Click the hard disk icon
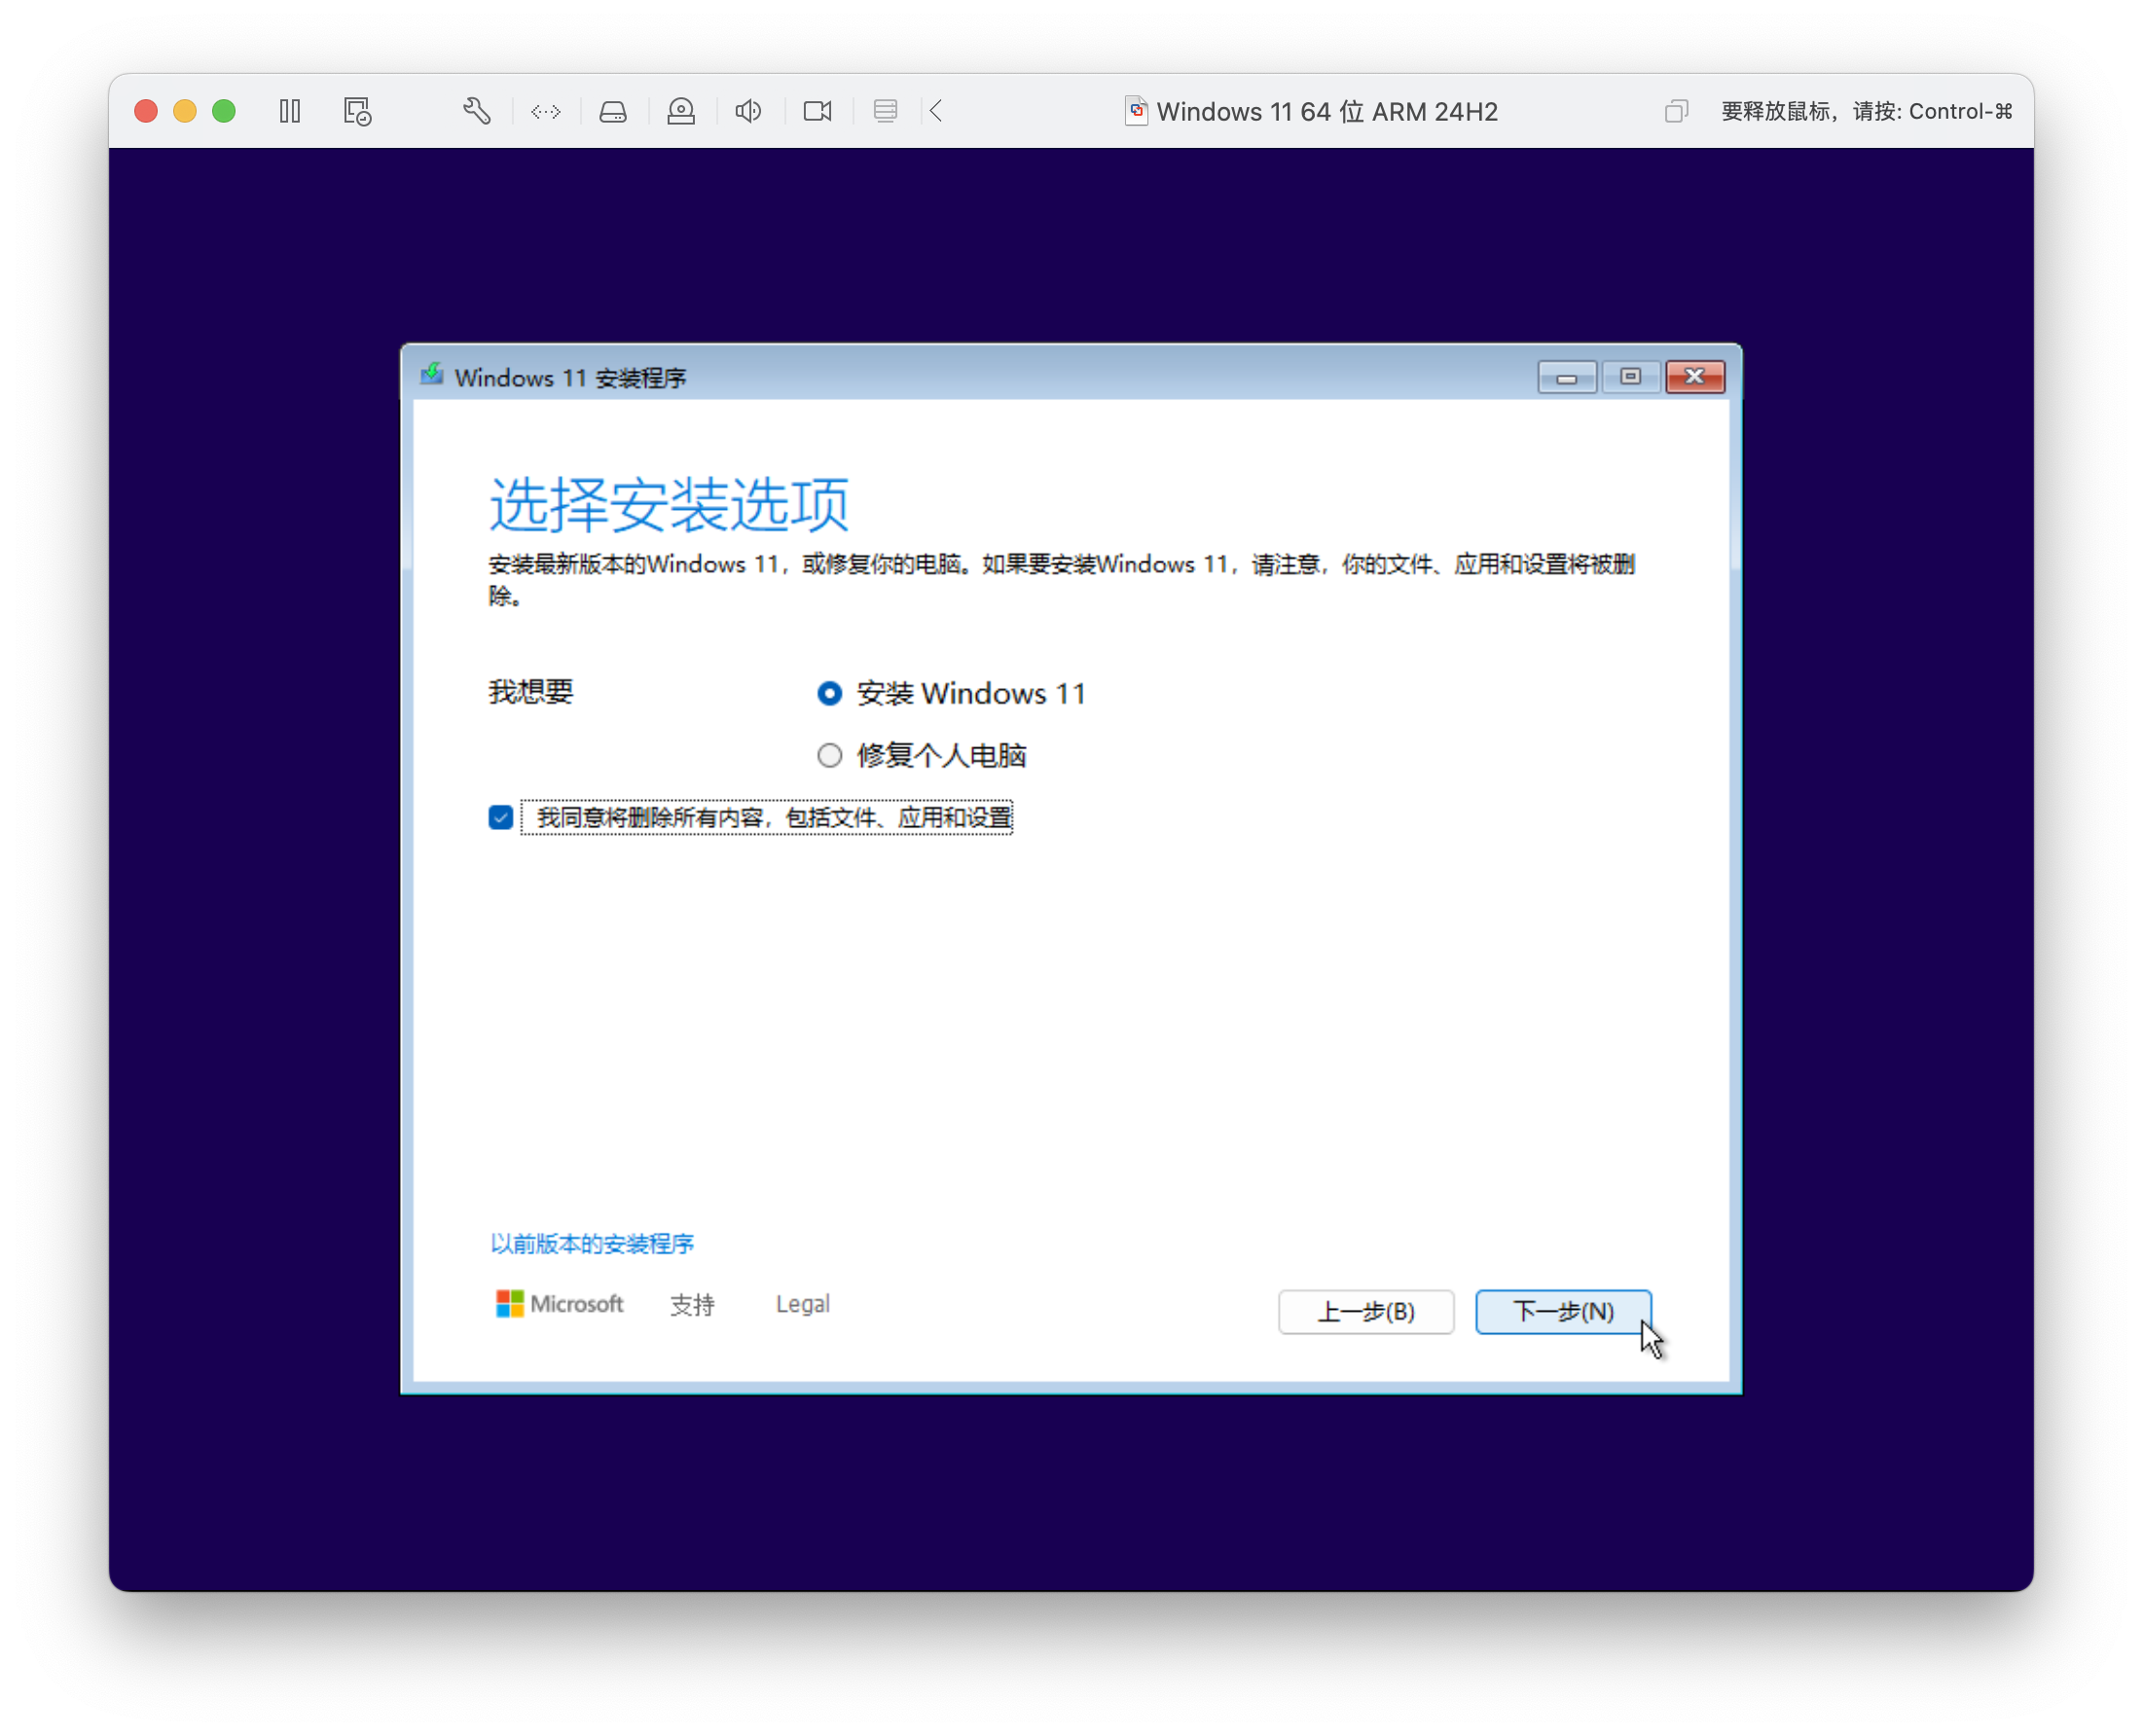 coord(613,111)
